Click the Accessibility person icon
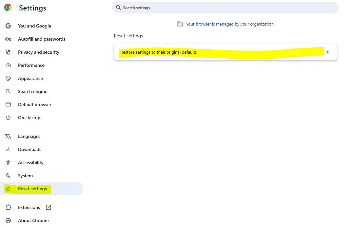The image size is (349, 227). [8, 162]
